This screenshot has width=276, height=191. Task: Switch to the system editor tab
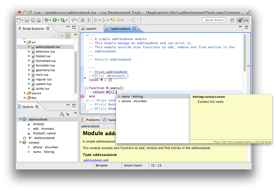coord(91,29)
